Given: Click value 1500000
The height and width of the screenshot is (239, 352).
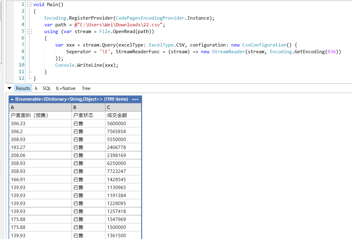Looking at the screenshot, I should click(x=116, y=227).
